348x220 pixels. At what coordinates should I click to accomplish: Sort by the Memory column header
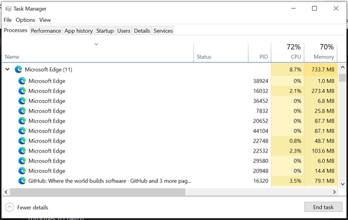pyautogui.click(x=323, y=57)
